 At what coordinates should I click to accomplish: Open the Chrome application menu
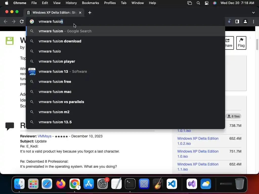coord(20,3)
